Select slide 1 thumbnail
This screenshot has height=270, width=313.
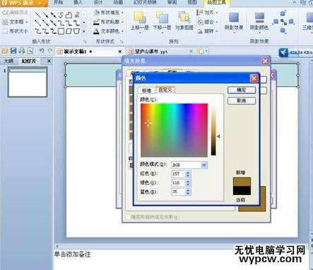pos(28,82)
